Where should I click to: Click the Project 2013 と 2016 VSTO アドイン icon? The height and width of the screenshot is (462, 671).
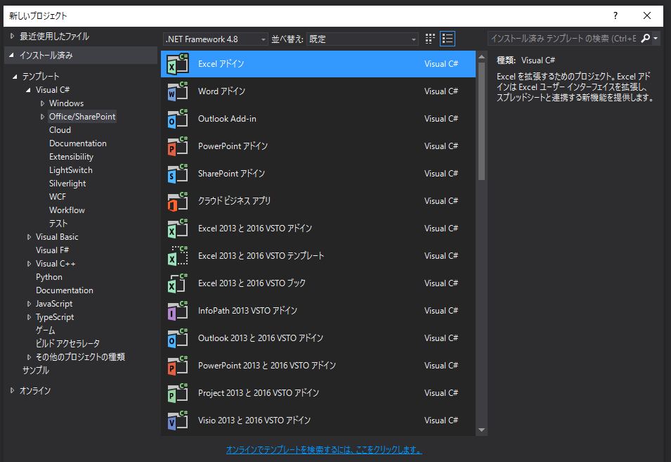coord(178,392)
